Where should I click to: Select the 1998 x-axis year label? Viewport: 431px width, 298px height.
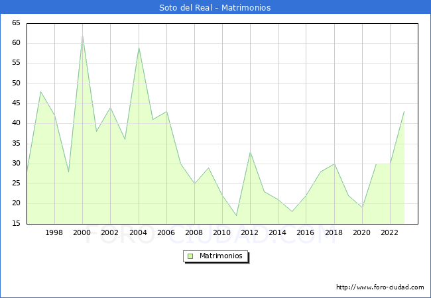[x=54, y=232]
